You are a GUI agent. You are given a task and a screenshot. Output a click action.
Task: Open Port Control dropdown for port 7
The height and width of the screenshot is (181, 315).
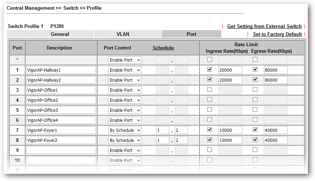click(125, 130)
